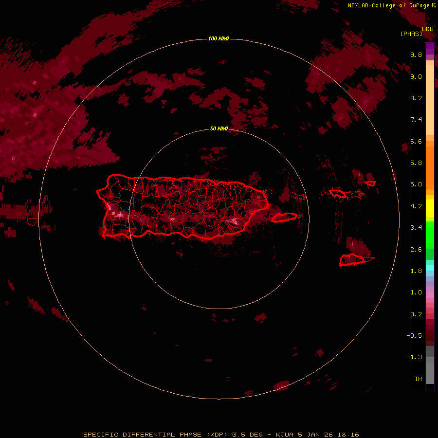This screenshot has width=438, height=438.
Task: Click the 5.8 scale value
Action: point(416,163)
